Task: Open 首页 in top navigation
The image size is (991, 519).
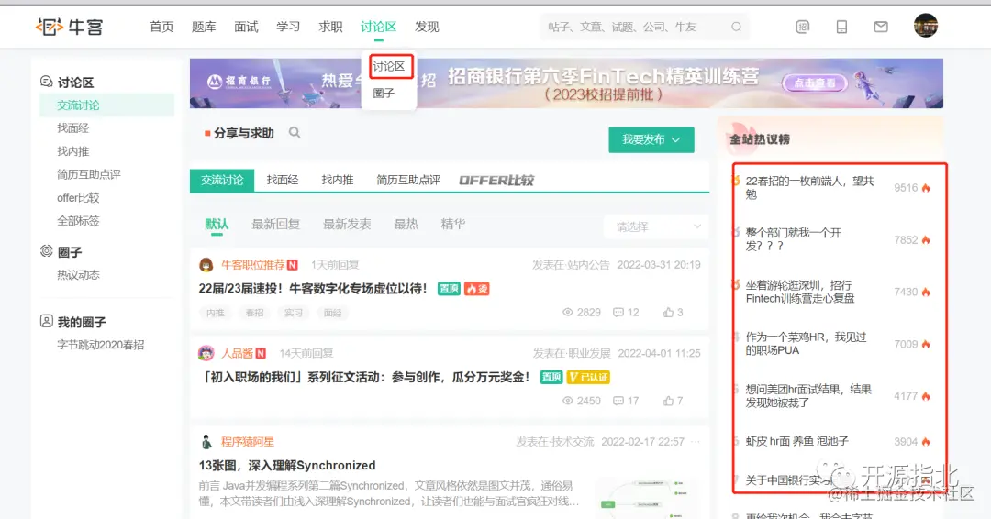Action: tap(161, 27)
